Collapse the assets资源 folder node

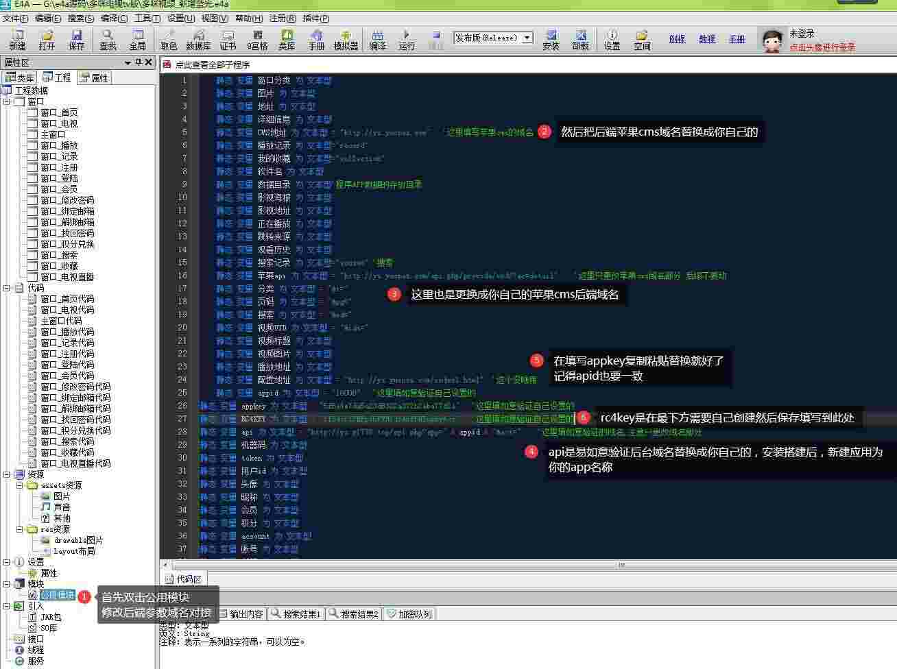point(20,485)
